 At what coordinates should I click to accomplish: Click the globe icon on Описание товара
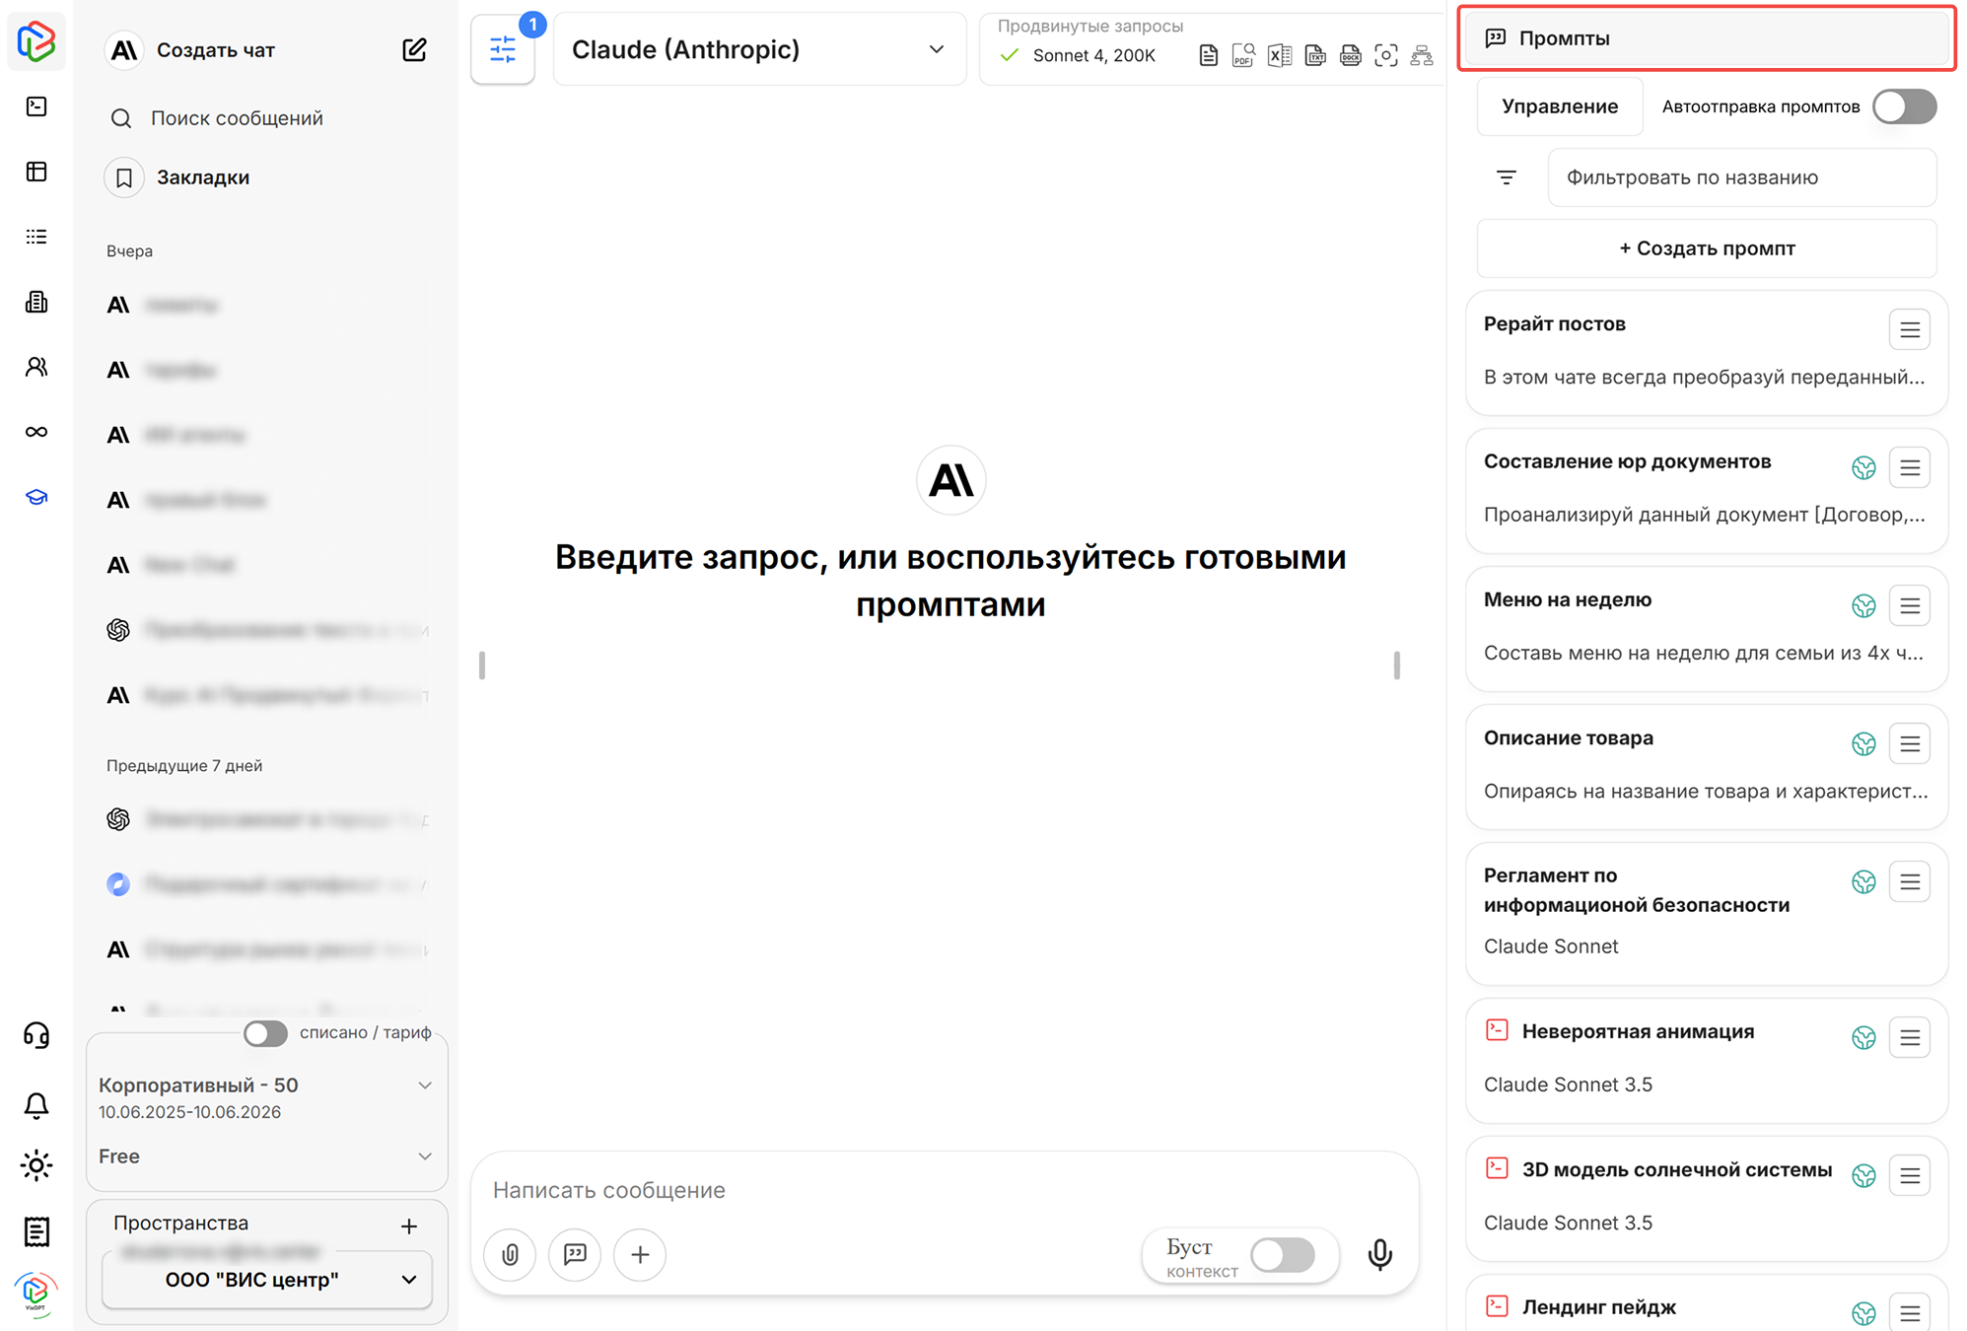[1863, 743]
